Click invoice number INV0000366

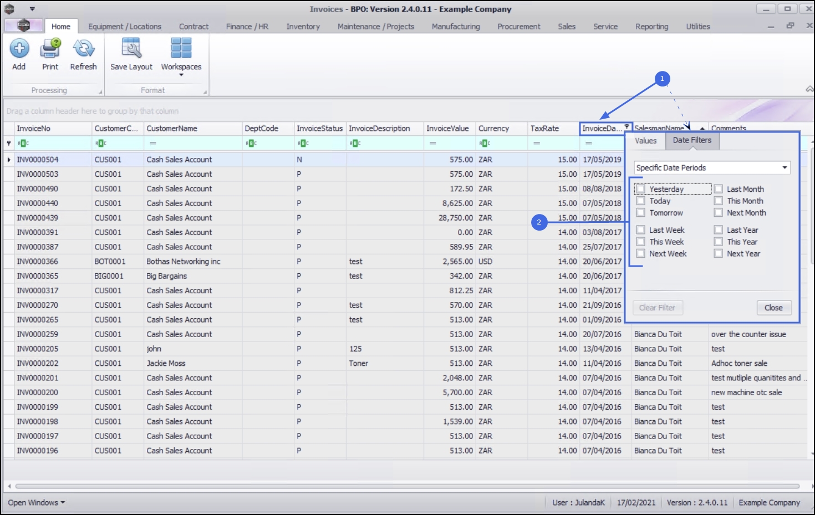coord(38,261)
